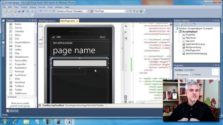
Task: Click the Open File toolbar icon
Action: click(15, 11)
